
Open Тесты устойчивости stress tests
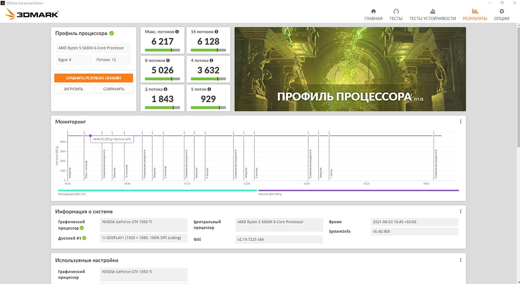tap(432, 14)
